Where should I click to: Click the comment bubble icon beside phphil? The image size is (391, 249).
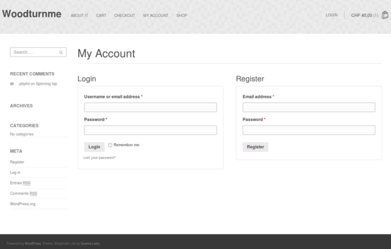(x=12, y=84)
